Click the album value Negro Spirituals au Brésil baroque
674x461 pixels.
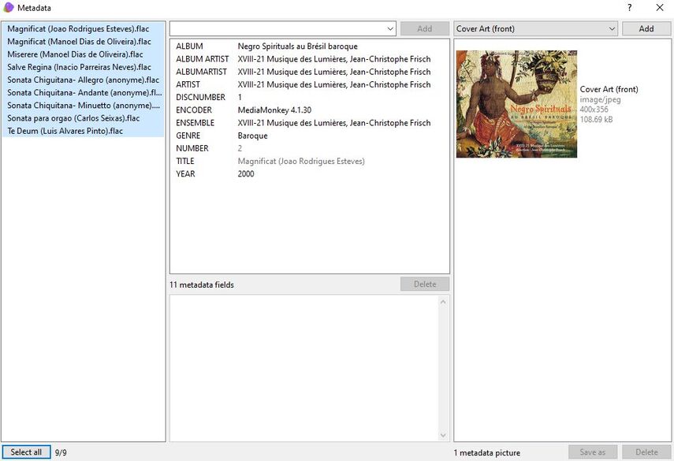pyautogui.click(x=297, y=46)
